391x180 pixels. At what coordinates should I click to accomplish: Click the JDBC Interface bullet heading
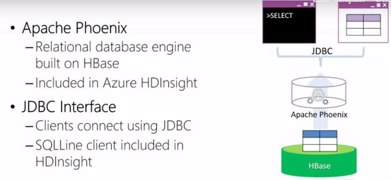[69, 107]
